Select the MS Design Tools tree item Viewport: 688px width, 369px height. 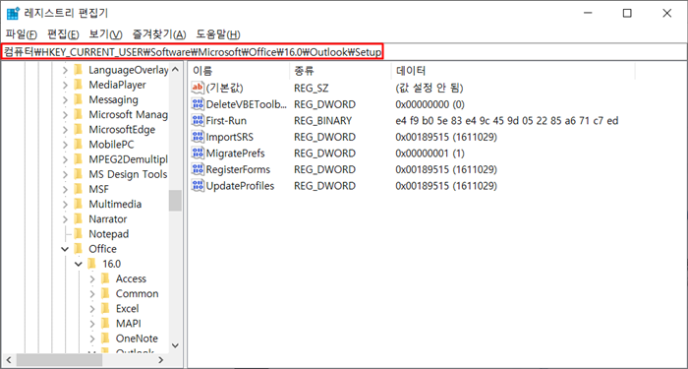(128, 174)
